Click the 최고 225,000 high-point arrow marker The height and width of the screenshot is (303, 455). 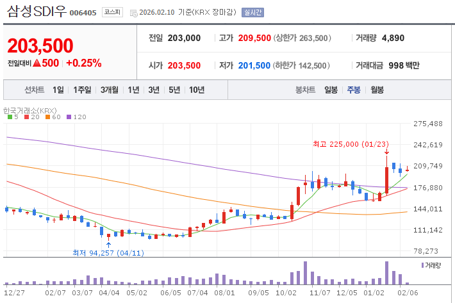386,151
